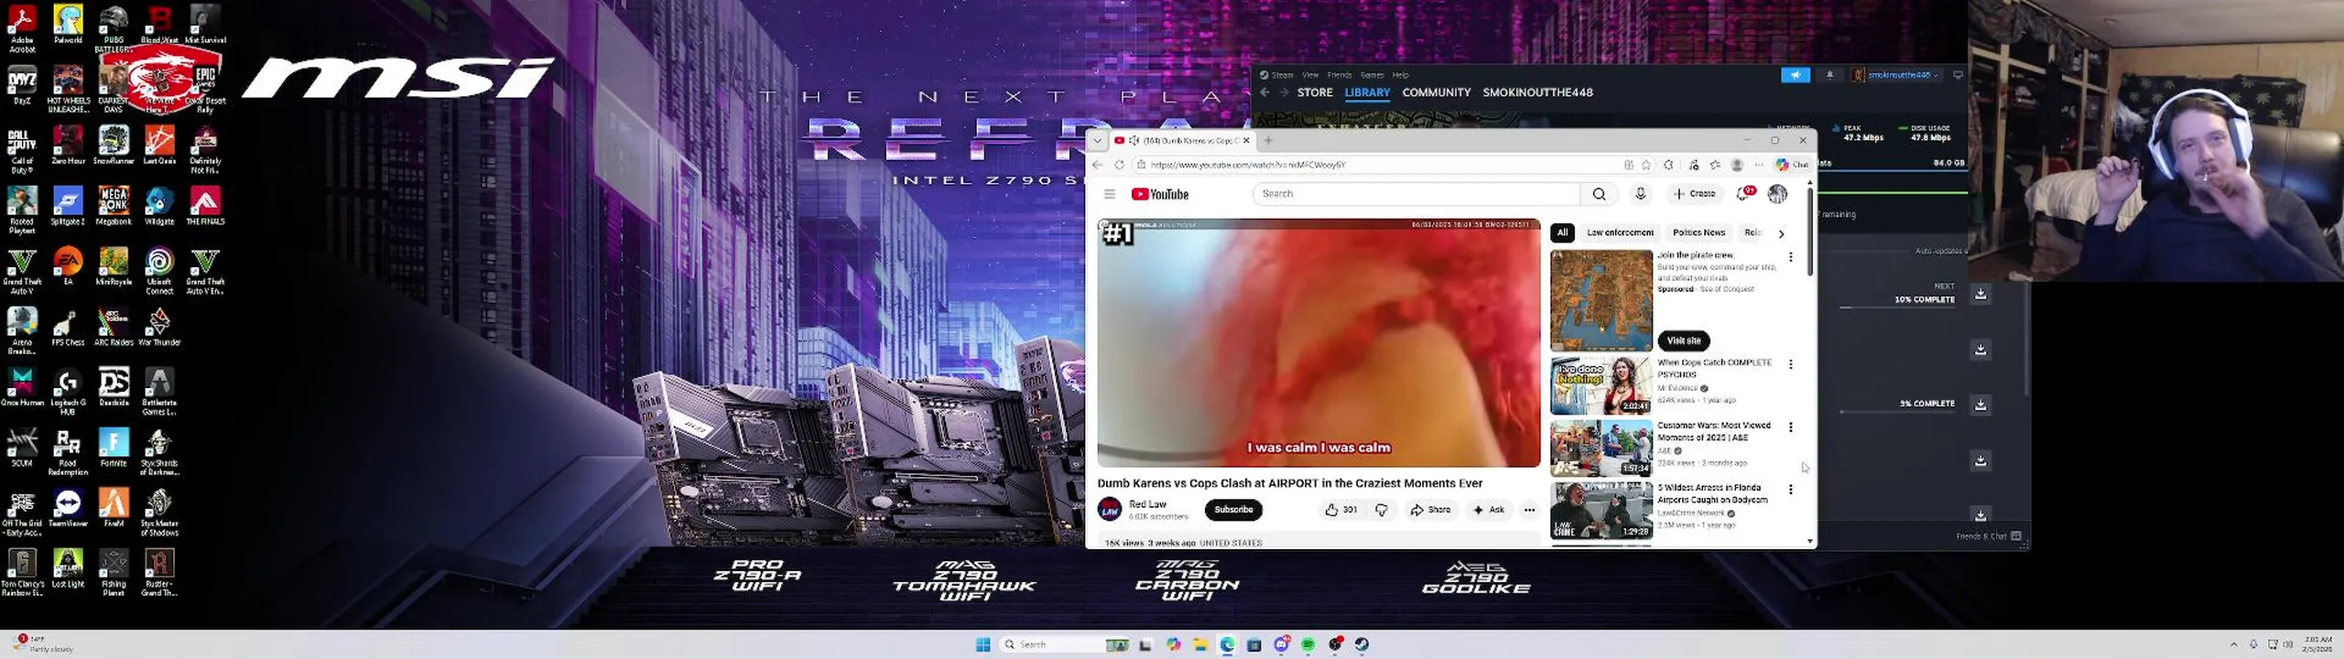
Task: Open Friends & Chat in Steam
Action: [x=1989, y=536]
